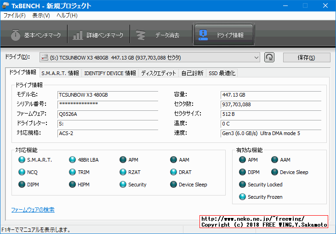The height and width of the screenshot is (234, 336).
Task: Open the 基本ベンチマーク toolbar section
Action: [36, 35]
